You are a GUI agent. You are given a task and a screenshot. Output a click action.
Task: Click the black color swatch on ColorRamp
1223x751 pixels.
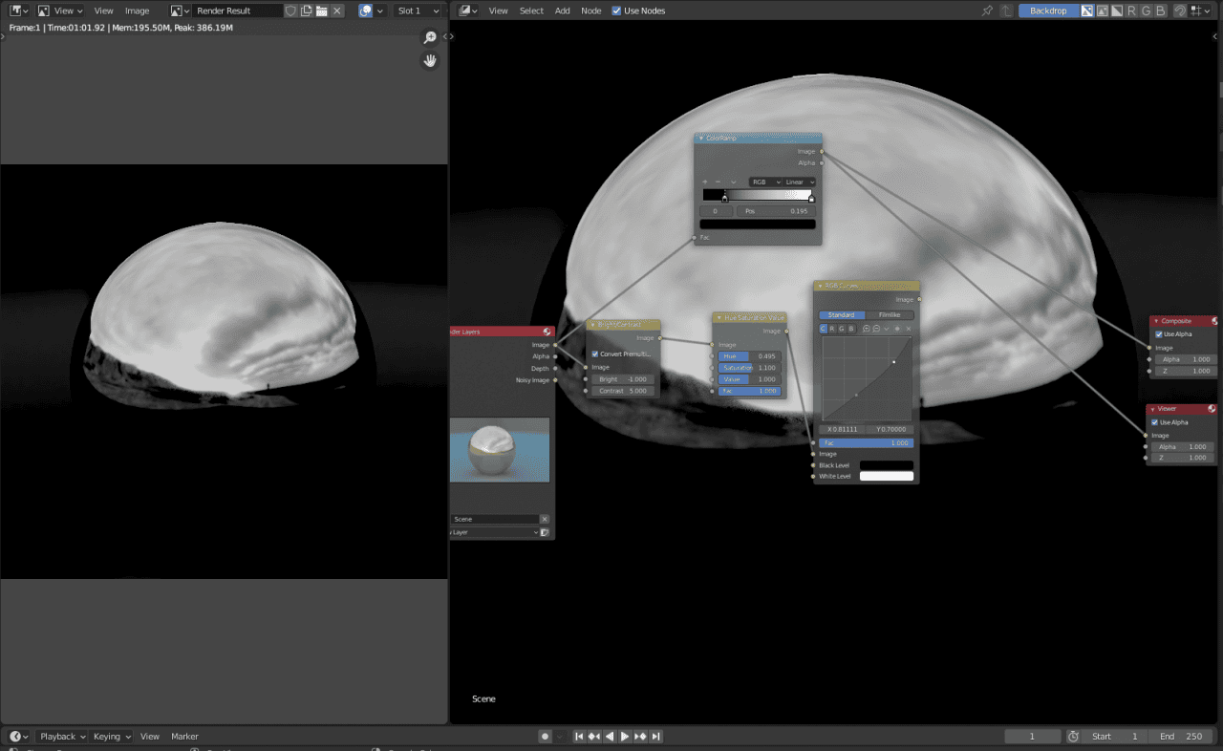point(758,224)
